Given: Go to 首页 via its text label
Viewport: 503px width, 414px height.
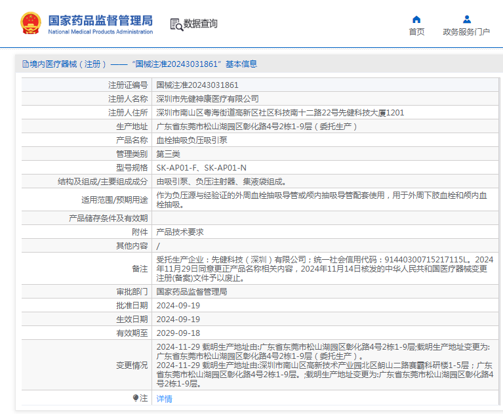Looking at the screenshot, I should 416,31.
